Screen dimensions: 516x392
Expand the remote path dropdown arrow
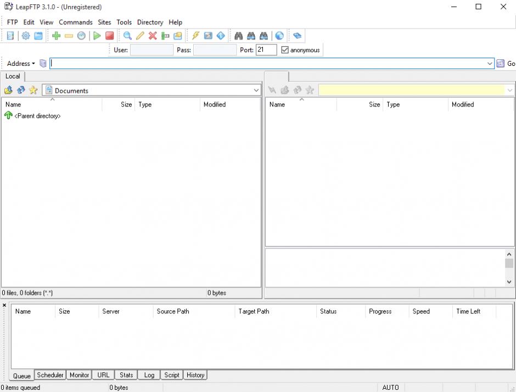pos(510,90)
